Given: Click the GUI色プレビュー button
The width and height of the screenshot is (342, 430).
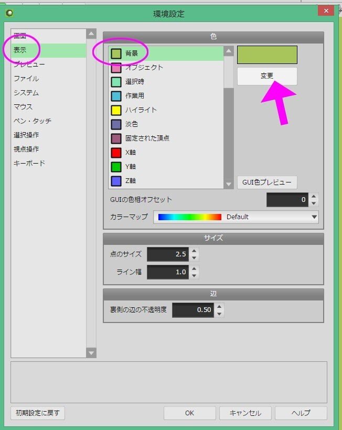Looking at the screenshot, I should coord(267,182).
